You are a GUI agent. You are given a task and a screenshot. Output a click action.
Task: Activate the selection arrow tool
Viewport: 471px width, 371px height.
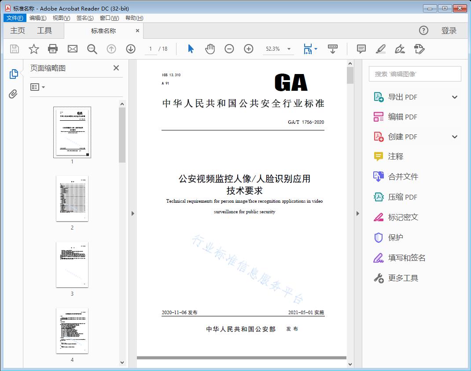click(x=191, y=49)
